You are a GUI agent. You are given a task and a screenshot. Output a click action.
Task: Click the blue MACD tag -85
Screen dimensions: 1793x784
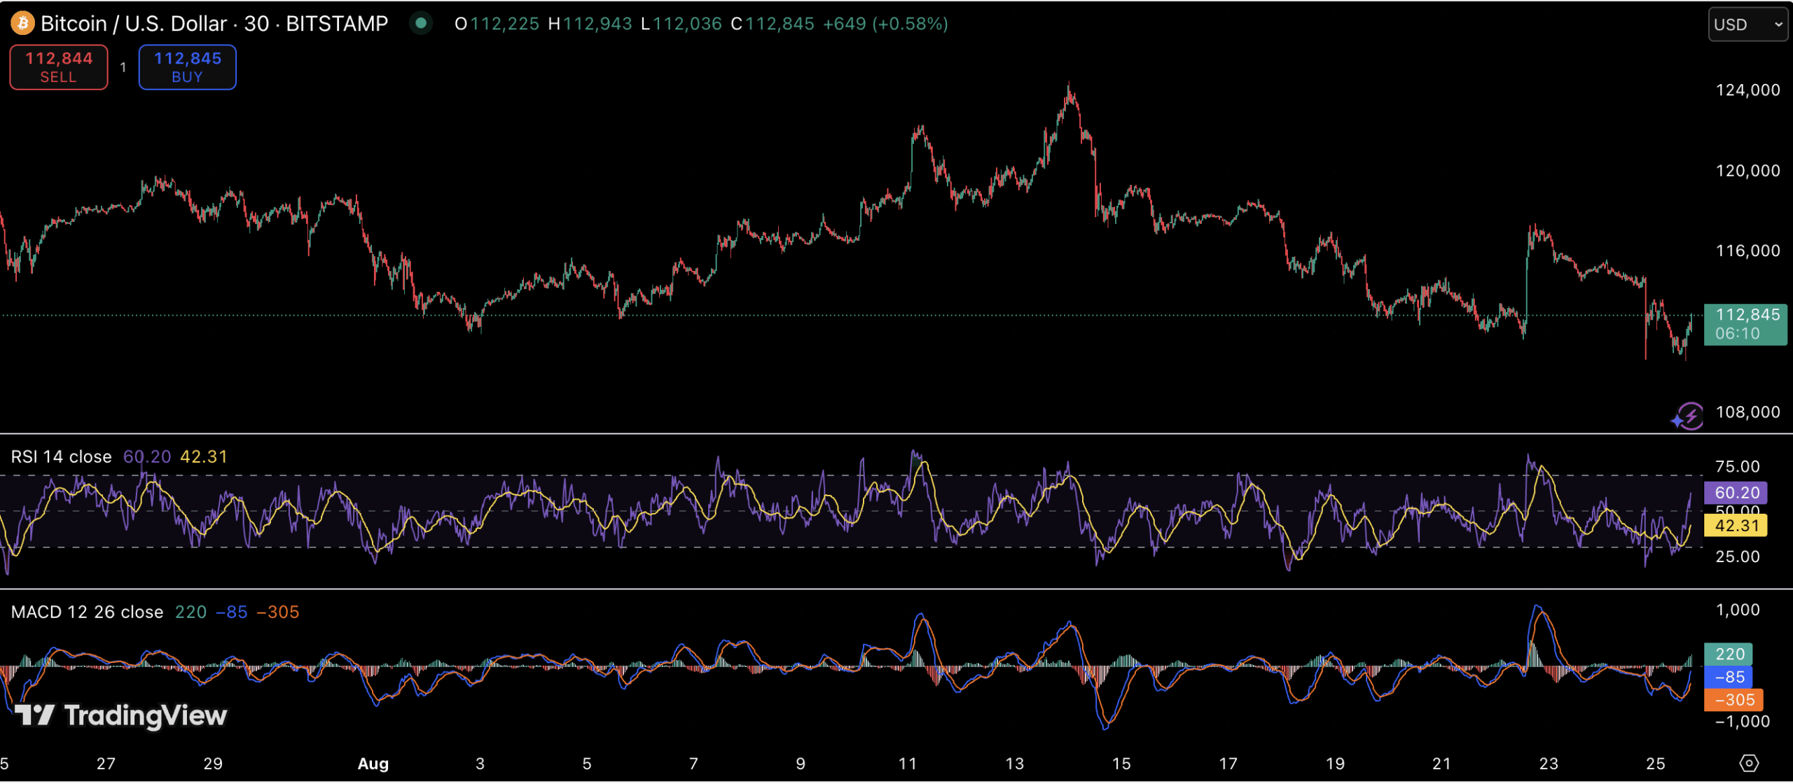pyautogui.click(x=1729, y=677)
